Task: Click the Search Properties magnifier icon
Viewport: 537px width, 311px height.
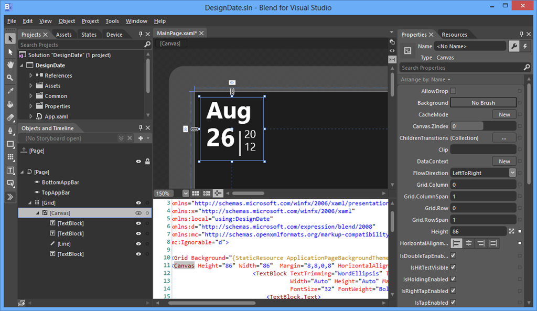Action: pos(527,68)
